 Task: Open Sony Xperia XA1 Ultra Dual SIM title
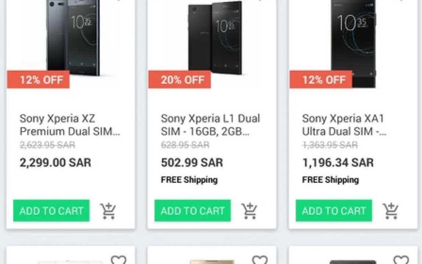[344, 125]
